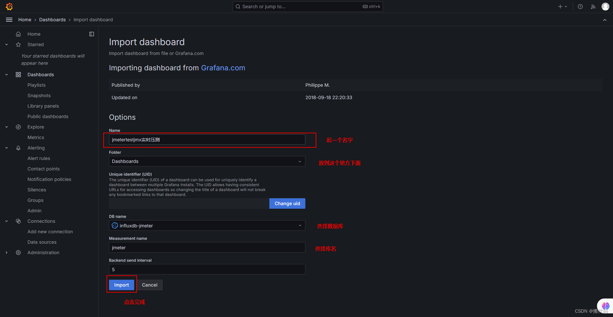Viewport: 613px width, 317px height.
Task: Collapse the Starred section
Action: tap(7, 44)
